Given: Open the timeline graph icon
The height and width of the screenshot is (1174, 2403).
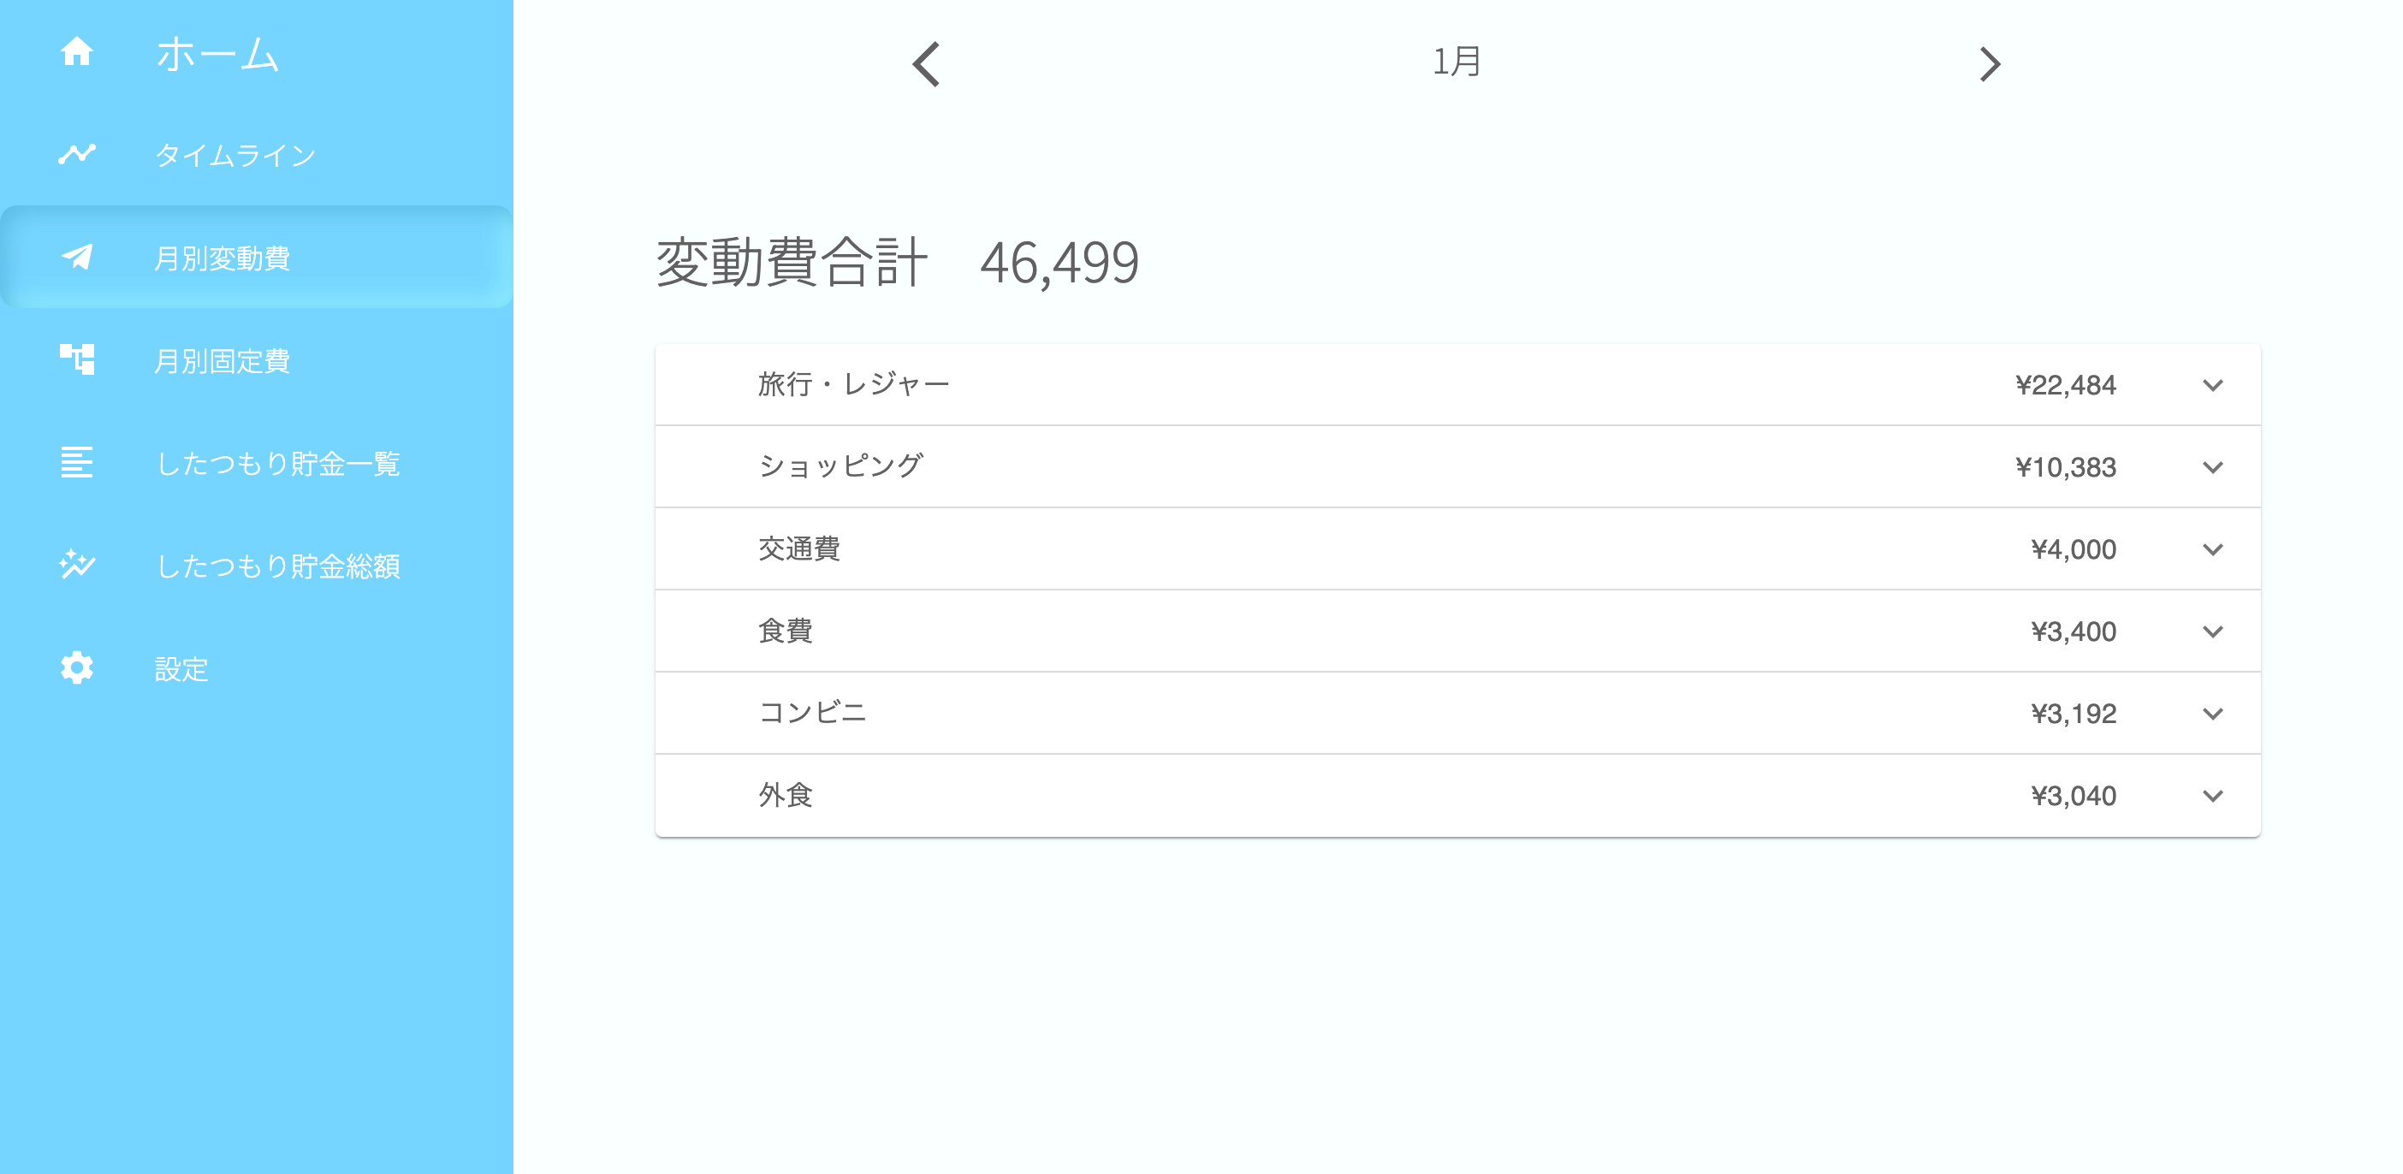Looking at the screenshot, I should (x=79, y=155).
